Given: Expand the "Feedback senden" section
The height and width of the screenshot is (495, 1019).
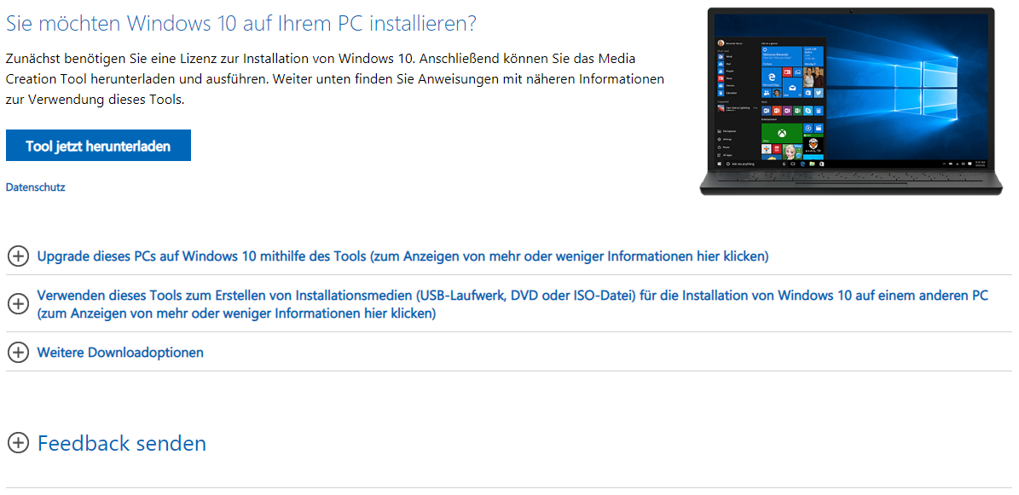Looking at the screenshot, I should (x=18, y=443).
